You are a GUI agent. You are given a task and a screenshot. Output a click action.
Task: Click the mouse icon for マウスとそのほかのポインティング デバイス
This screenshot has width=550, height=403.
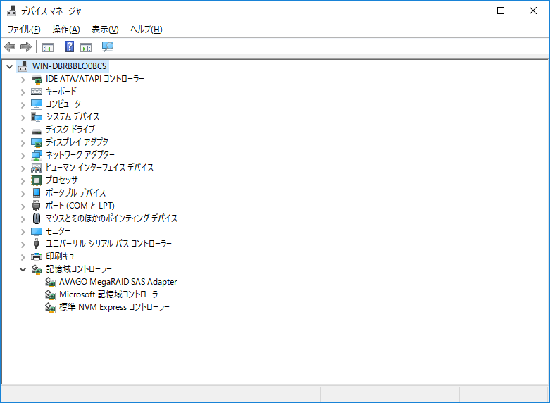click(x=37, y=218)
